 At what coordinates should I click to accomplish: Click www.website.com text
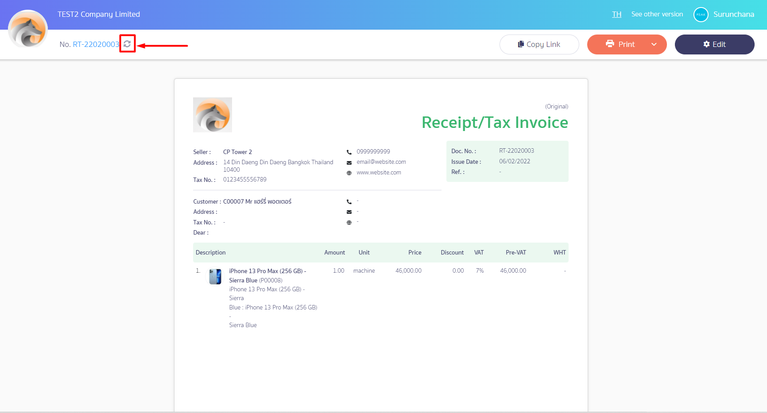point(379,173)
